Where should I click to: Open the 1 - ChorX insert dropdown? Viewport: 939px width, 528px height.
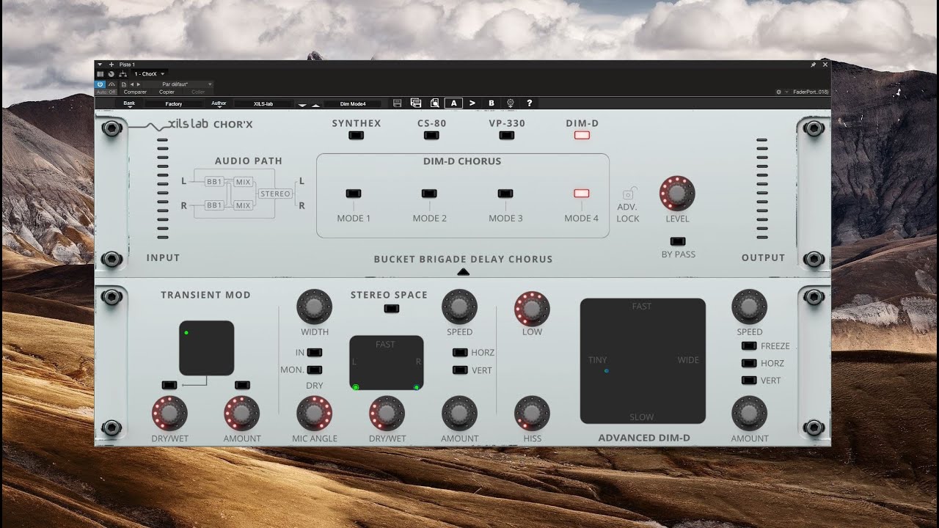tap(149, 74)
